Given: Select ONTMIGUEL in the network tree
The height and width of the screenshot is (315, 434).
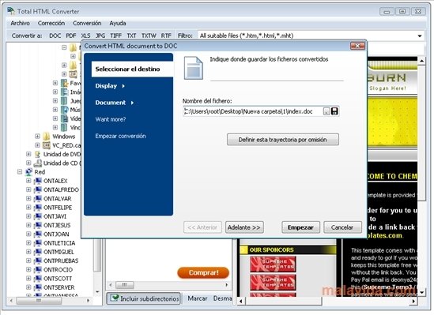Looking at the screenshot, I should (x=58, y=252).
